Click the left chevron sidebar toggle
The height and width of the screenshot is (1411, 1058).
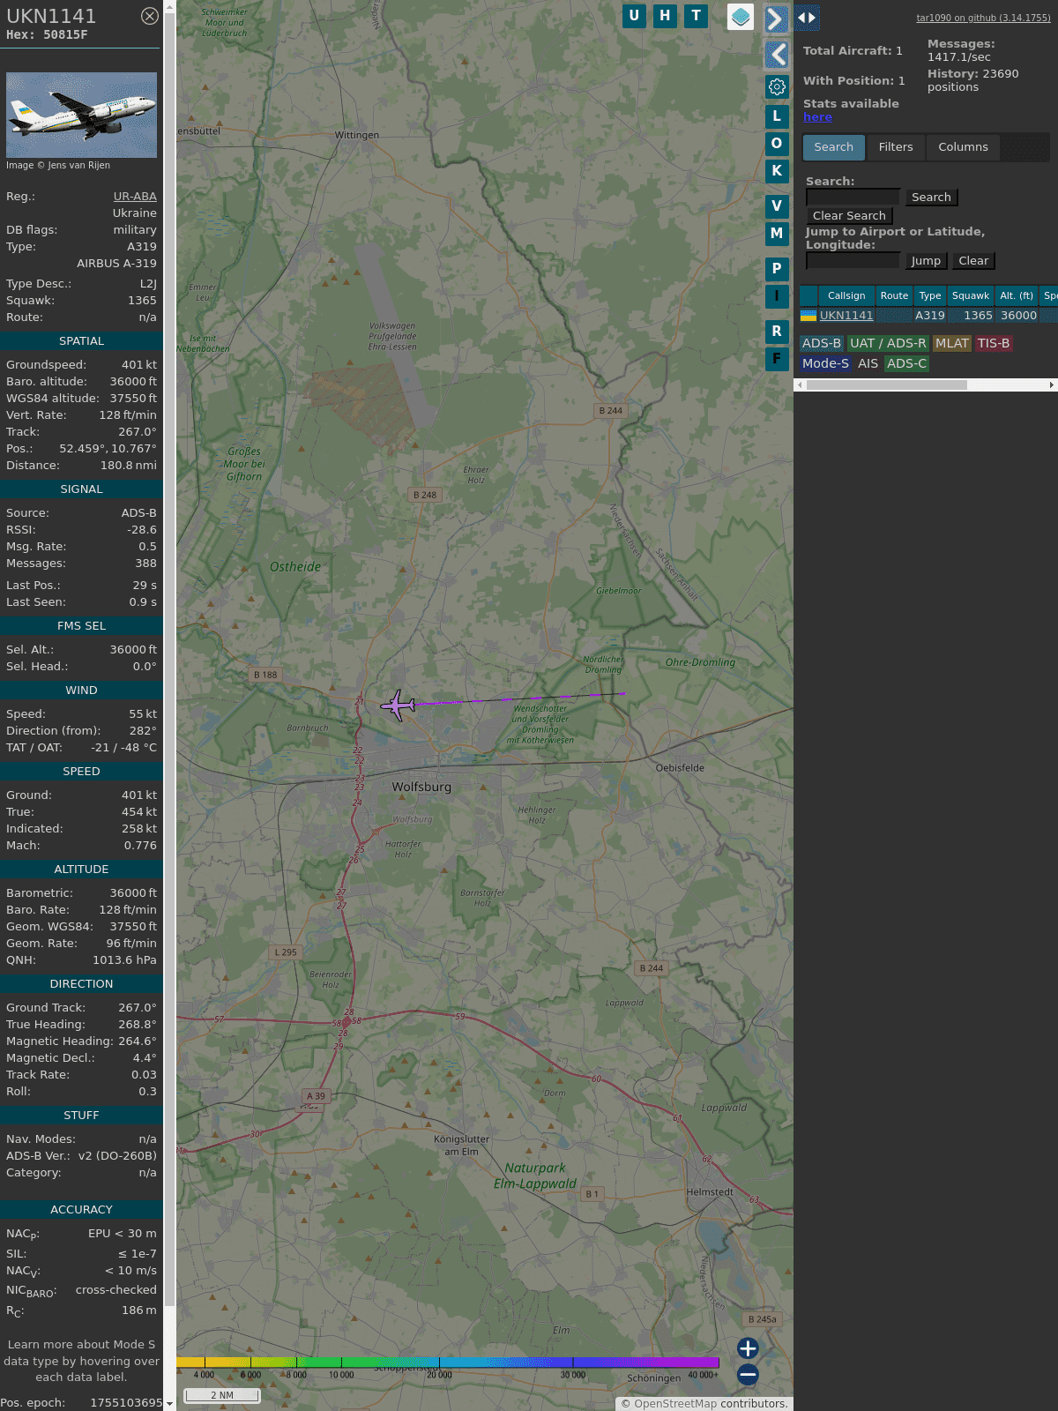776,55
